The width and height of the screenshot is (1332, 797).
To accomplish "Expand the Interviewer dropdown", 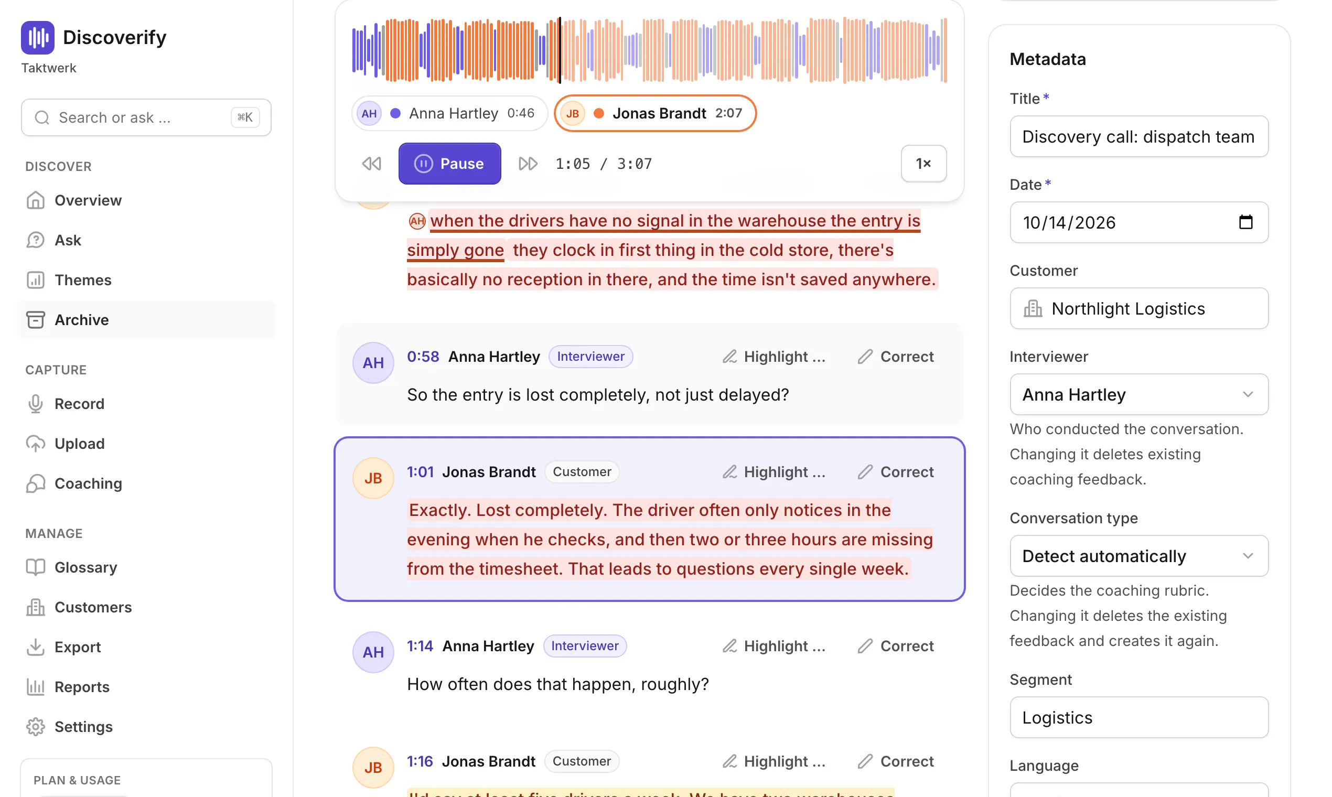I will point(1138,394).
